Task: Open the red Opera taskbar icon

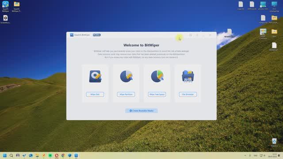Action: point(57,155)
